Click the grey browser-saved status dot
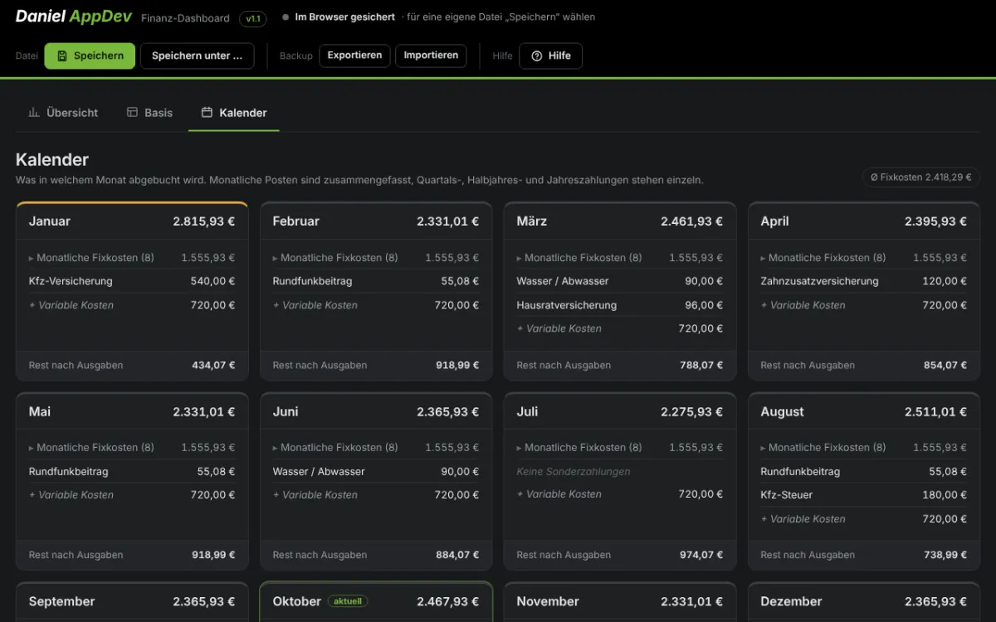Viewport: 996px width, 622px height. pyautogui.click(x=286, y=17)
